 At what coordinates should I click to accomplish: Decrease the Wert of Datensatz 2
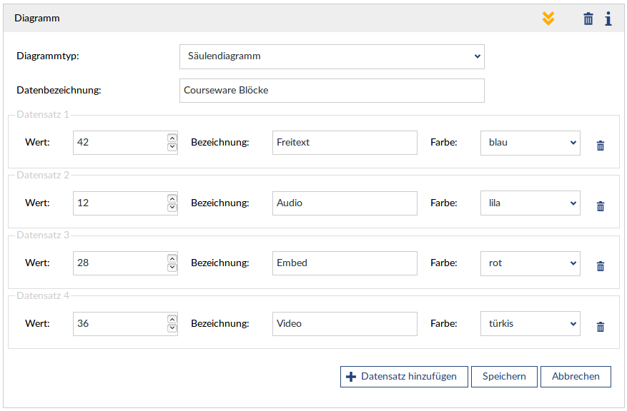pos(172,208)
